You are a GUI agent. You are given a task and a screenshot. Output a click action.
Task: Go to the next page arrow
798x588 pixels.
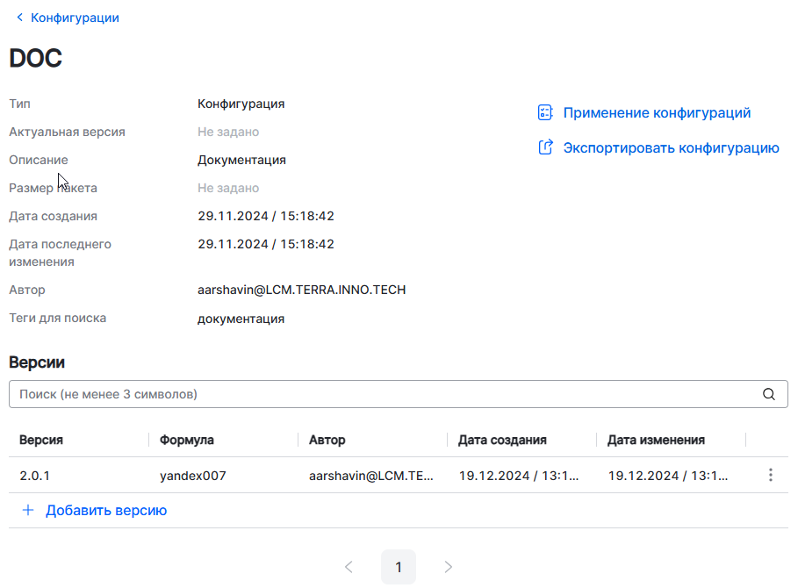pos(449,567)
